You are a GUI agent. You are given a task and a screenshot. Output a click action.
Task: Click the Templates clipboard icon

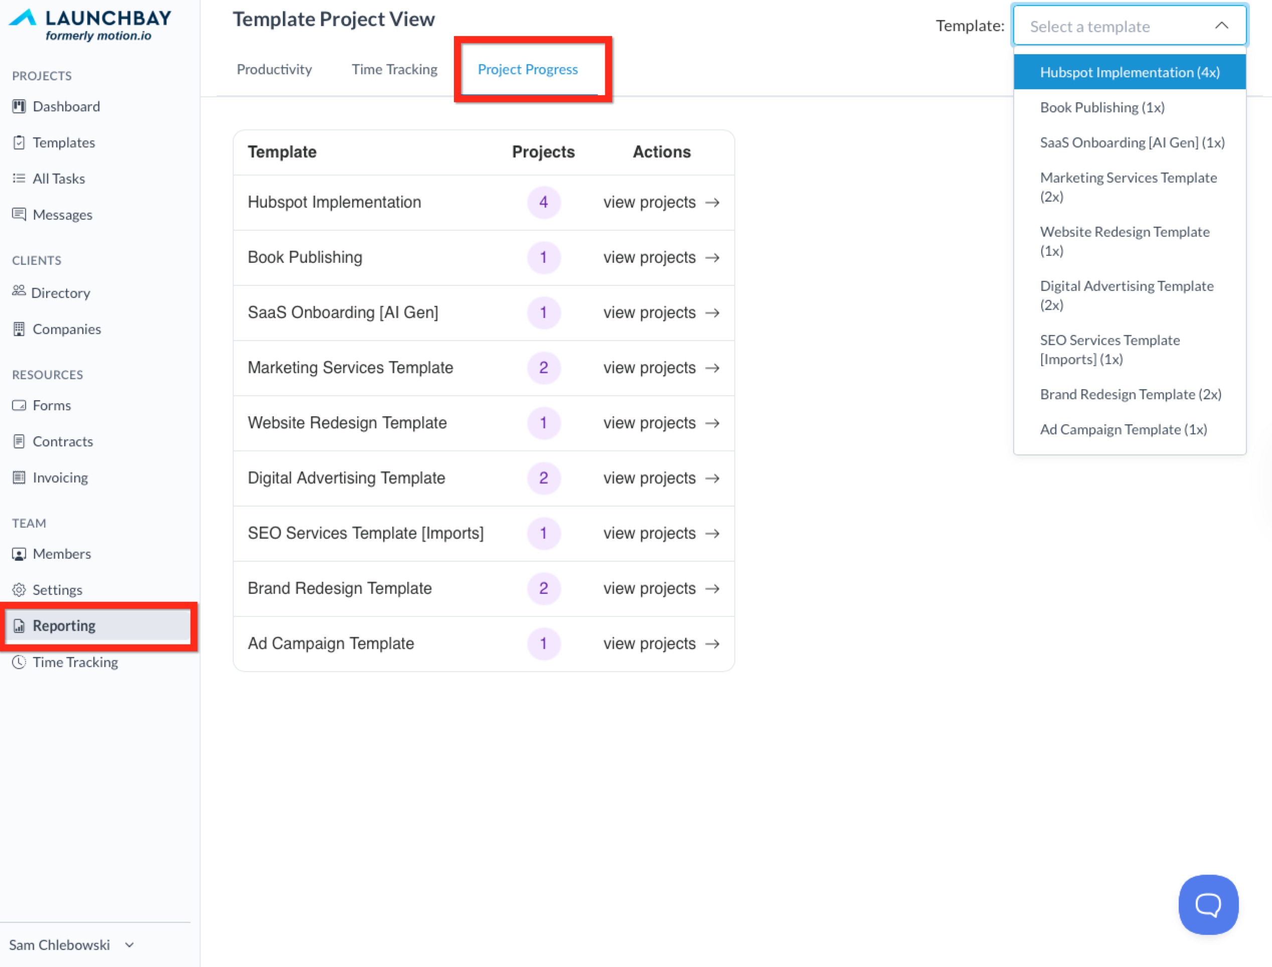coord(19,143)
